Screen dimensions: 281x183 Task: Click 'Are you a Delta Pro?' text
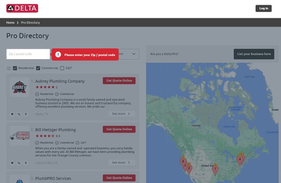(164, 54)
